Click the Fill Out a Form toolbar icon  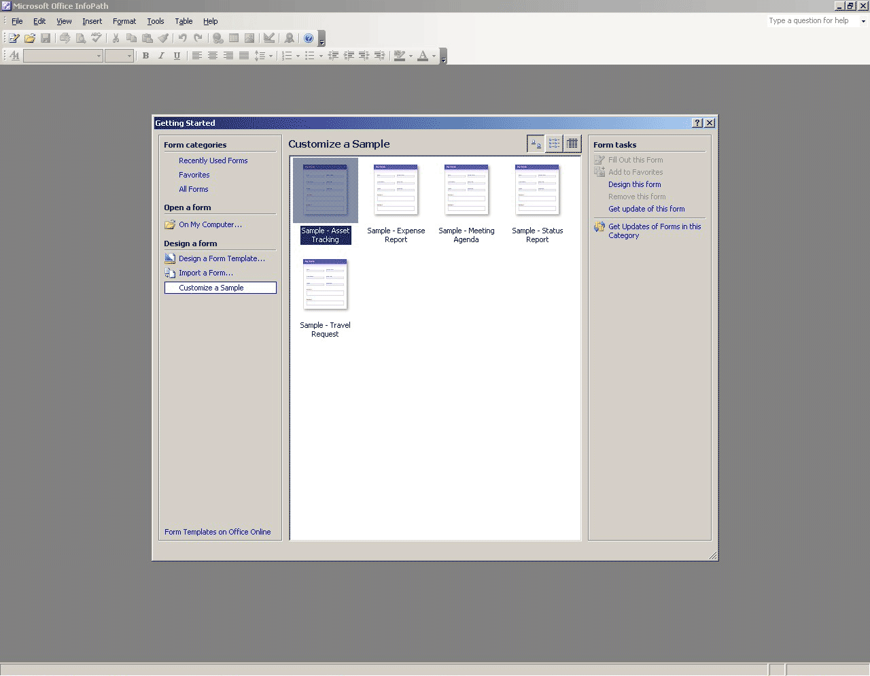14,38
